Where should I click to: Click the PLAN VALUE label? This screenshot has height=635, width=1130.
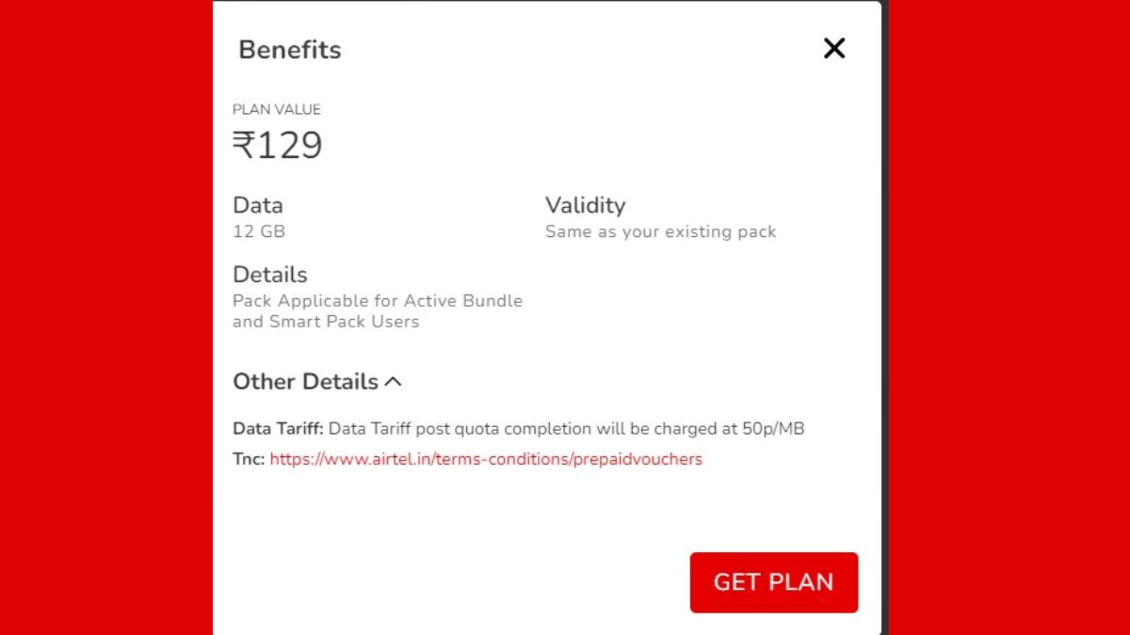(277, 110)
